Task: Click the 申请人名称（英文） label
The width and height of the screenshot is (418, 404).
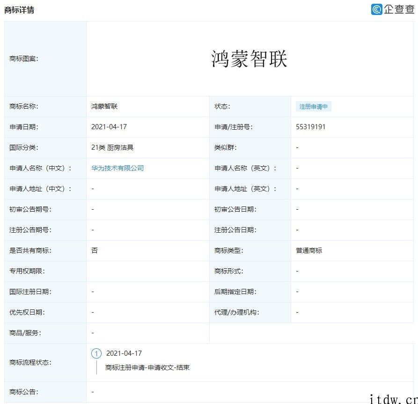Action: pos(245,168)
